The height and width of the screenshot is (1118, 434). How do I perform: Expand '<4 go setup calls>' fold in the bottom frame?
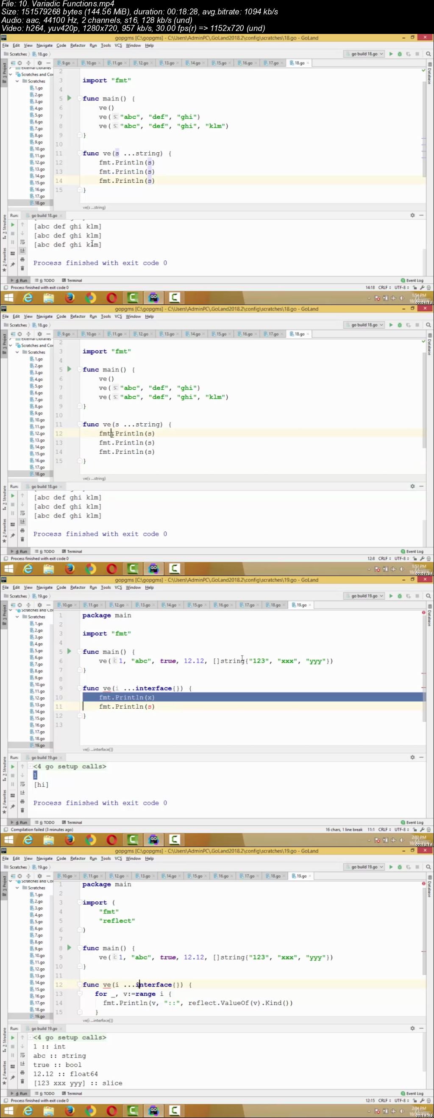coord(31,1037)
